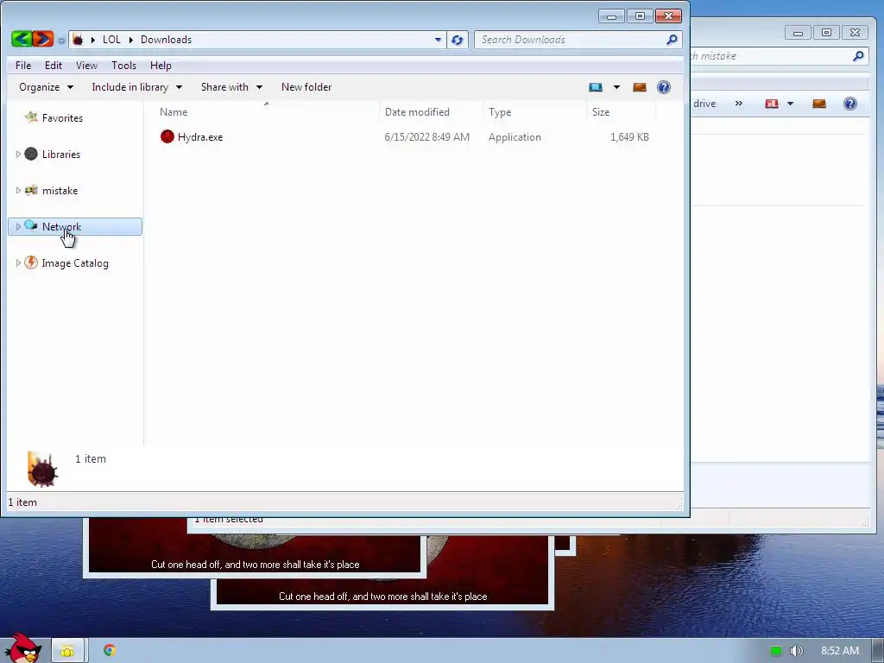
Task: Open the File menu
Action: [x=23, y=66]
